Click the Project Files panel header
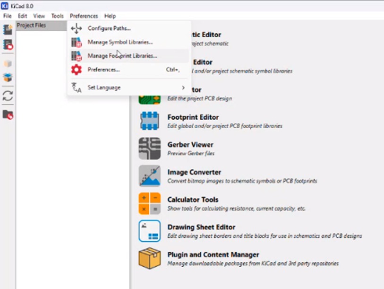This screenshot has width=384, height=289. [42, 26]
